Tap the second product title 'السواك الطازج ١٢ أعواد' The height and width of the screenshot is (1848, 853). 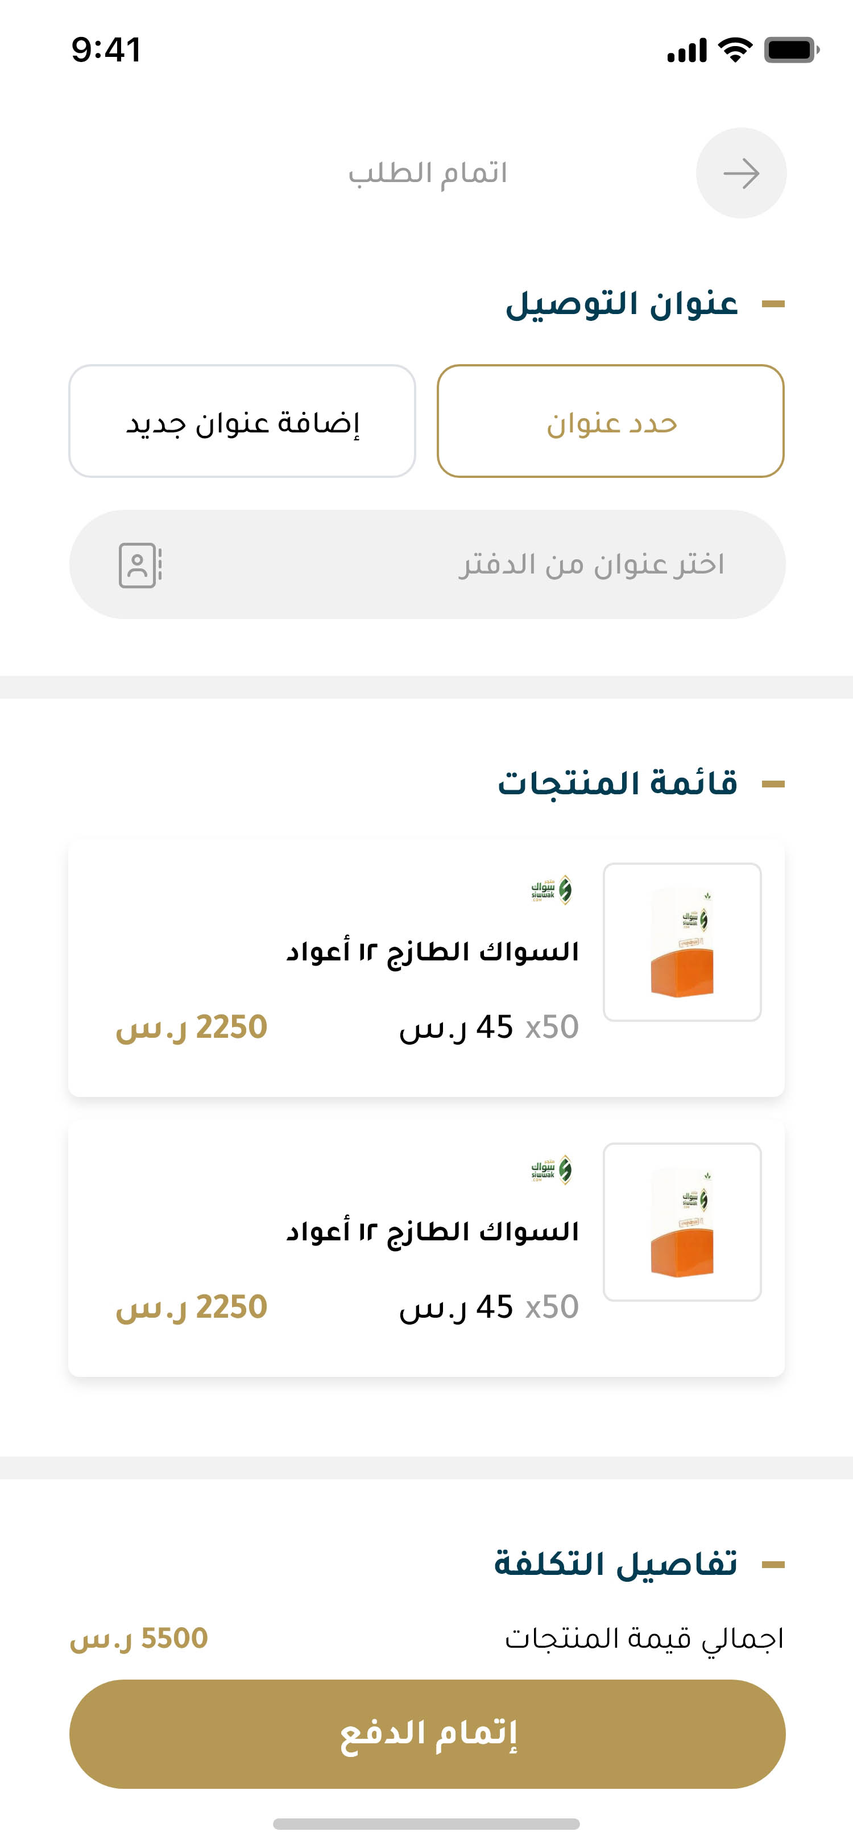coord(432,1232)
